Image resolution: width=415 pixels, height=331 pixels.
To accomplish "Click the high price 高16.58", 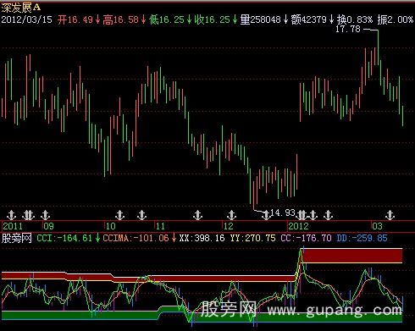I will point(121,19).
